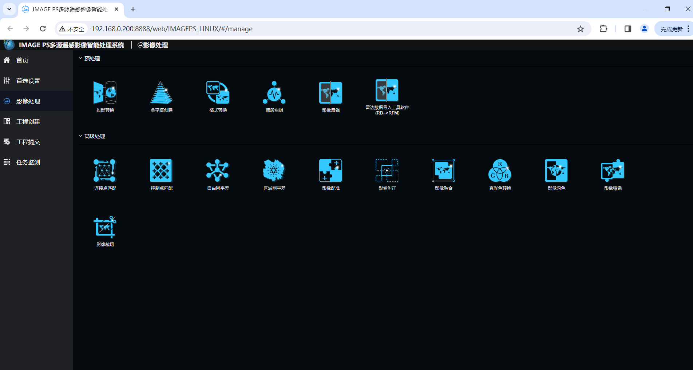The image size is (693, 370).
Task: Open 首选设置 preferences in sidebar
Action: point(28,81)
